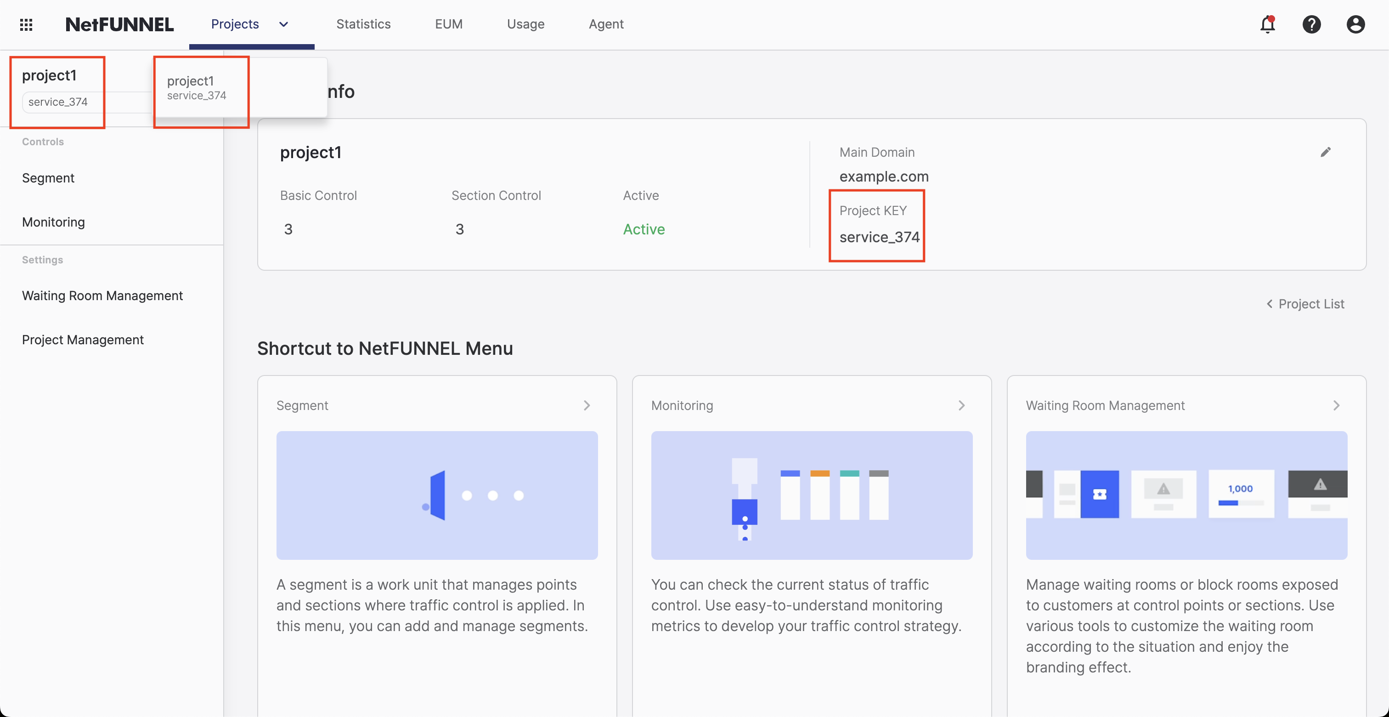Image resolution: width=1389 pixels, height=717 pixels.
Task: Open the apps grid menu icon
Action: point(26,24)
